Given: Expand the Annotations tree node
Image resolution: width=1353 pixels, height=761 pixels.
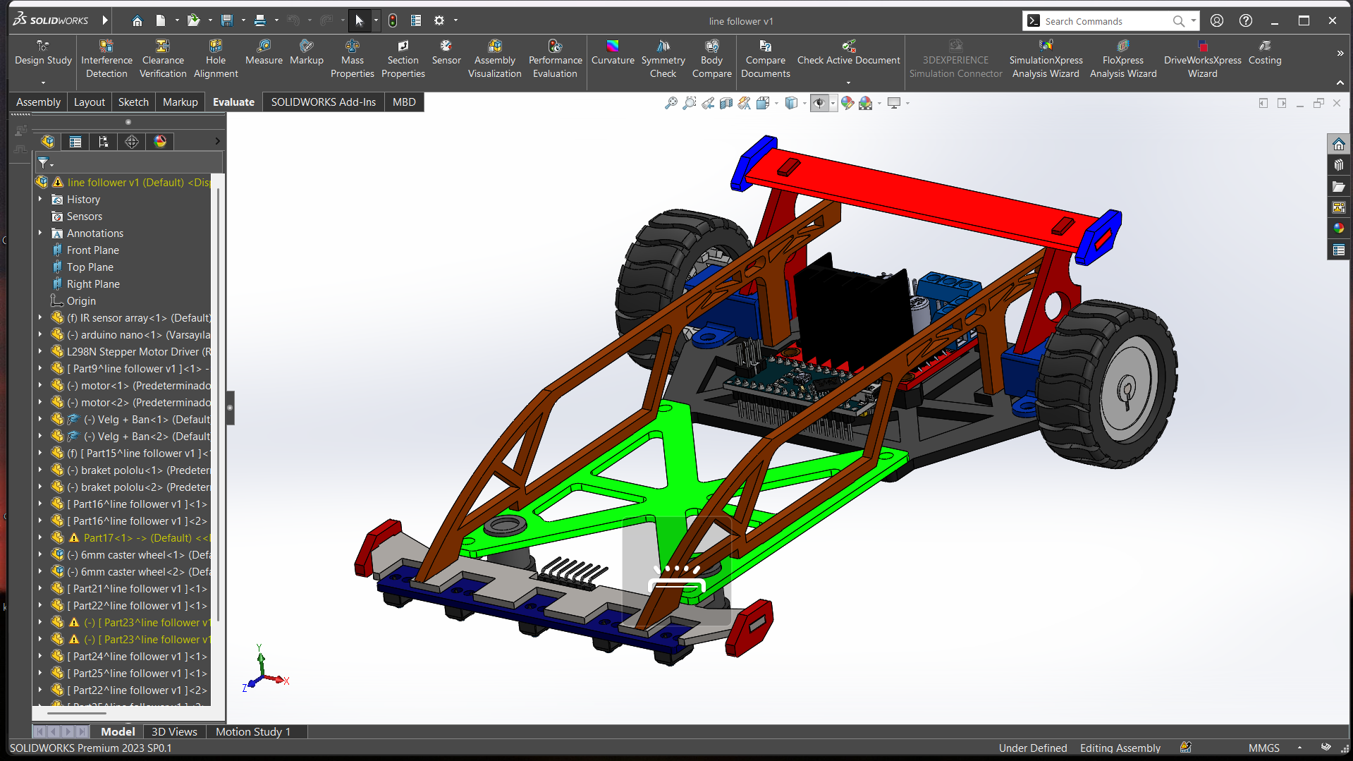Looking at the screenshot, I should tap(40, 233).
